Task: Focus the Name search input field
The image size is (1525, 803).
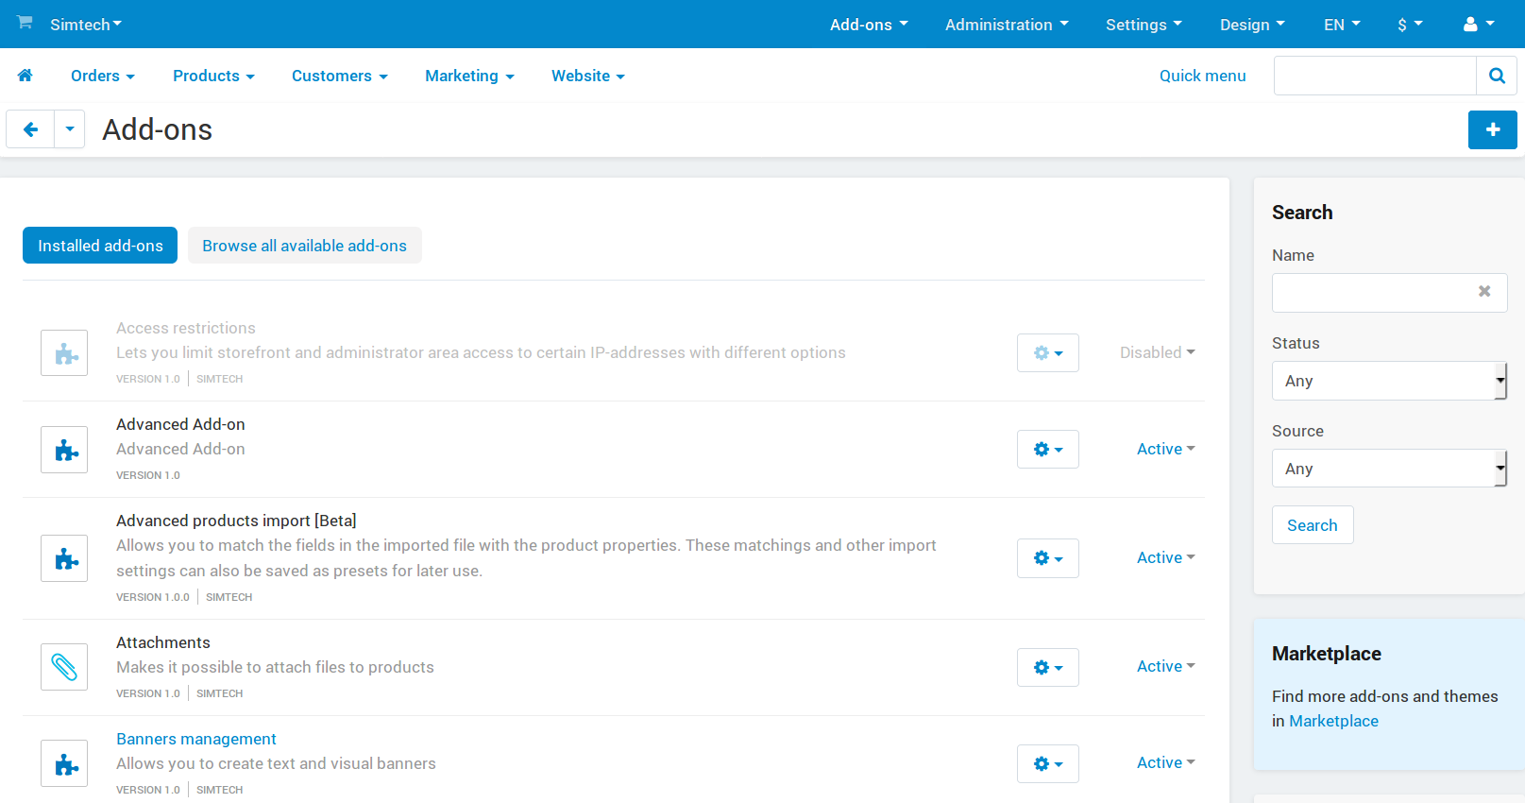Action: coord(1389,293)
